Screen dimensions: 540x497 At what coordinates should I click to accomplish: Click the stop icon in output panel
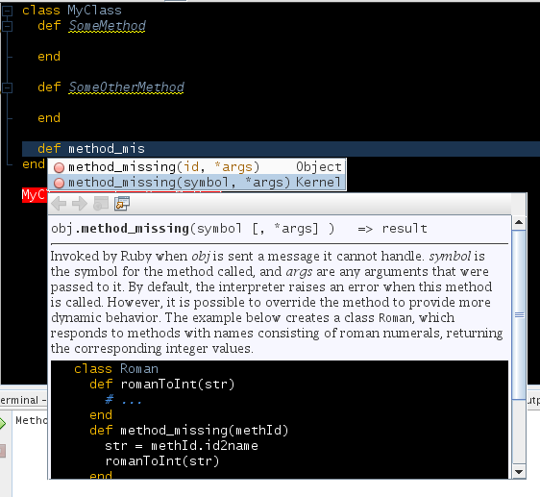[x=3, y=451]
